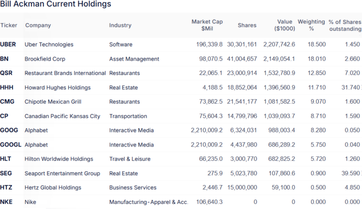Sort by Market Cap $Mil header
The height and width of the screenshot is (209, 362).
point(207,25)
